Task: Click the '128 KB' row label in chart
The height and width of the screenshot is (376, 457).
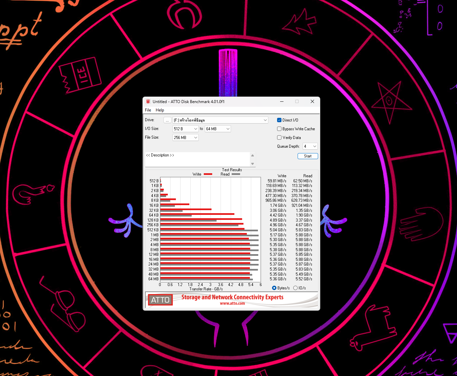Action: 153,220
